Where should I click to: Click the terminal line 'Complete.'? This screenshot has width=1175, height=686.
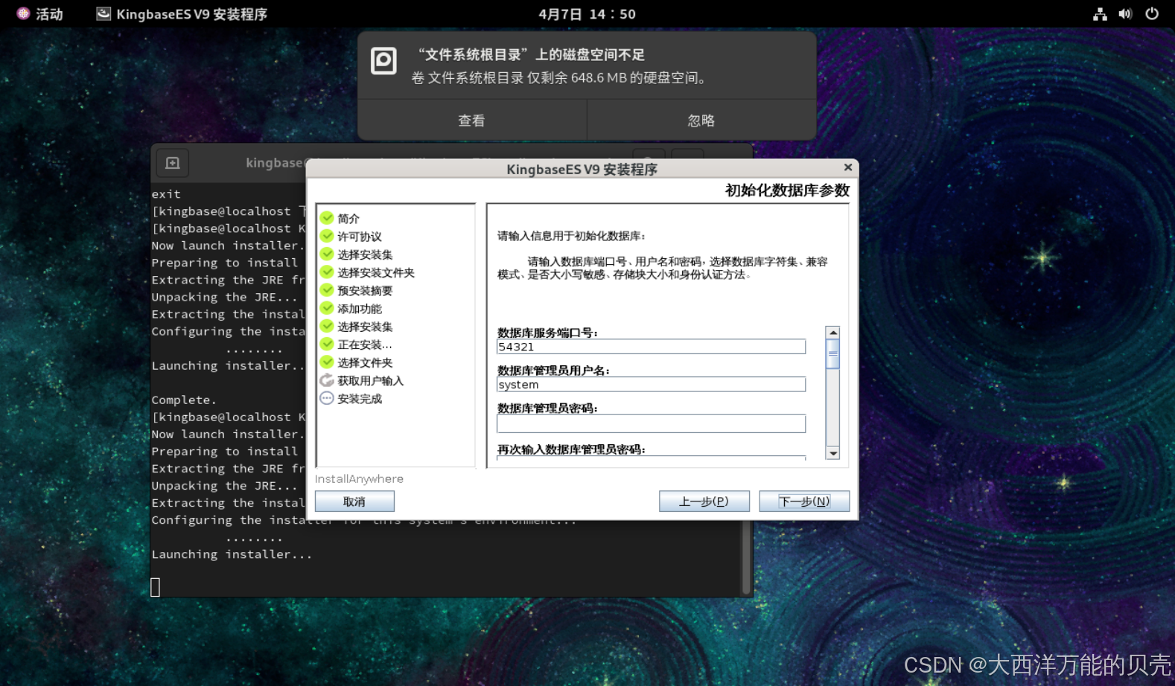184,400
